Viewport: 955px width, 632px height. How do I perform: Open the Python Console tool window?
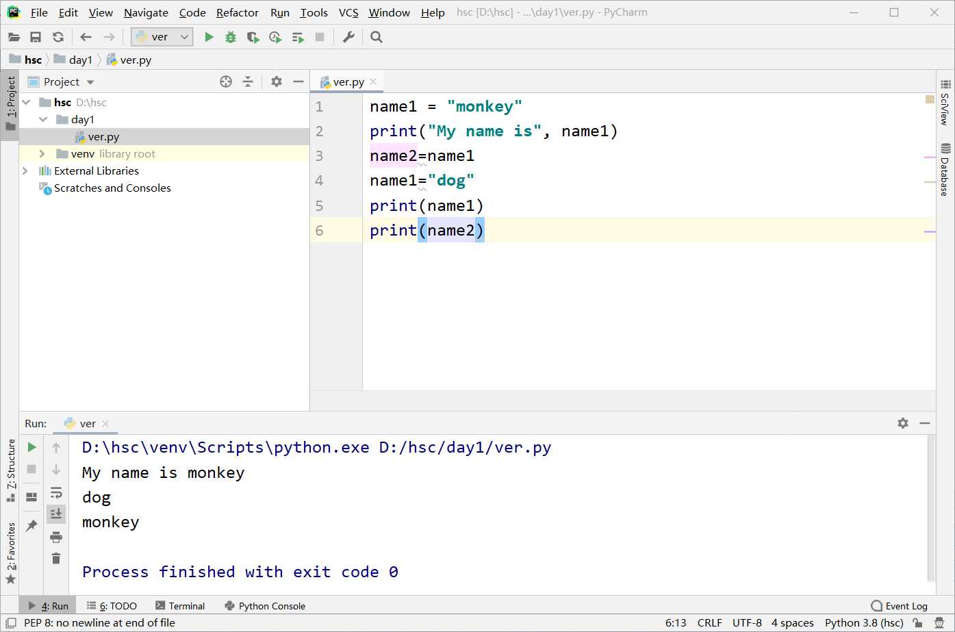(265, 606)
